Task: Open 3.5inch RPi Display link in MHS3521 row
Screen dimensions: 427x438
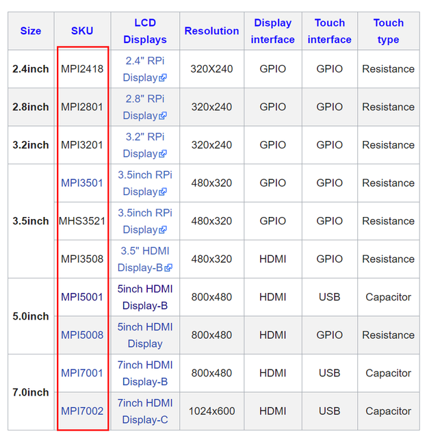Action: (145, 221)
